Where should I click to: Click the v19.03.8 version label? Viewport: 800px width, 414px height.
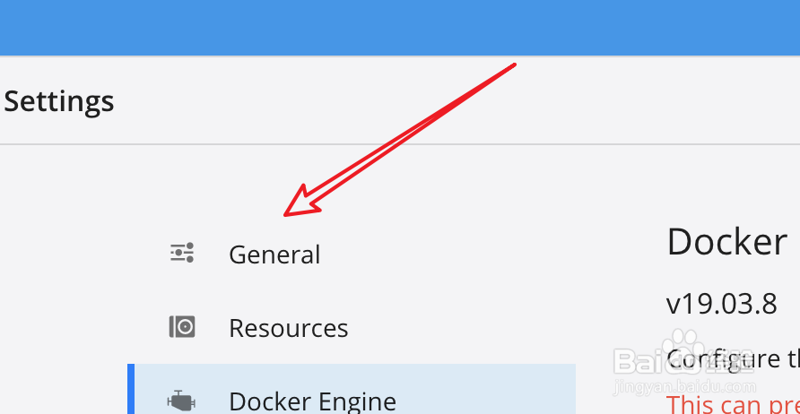click(721, 304)
